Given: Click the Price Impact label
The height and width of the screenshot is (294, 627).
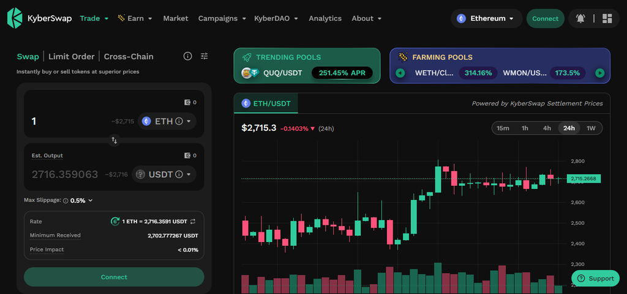Looking at the screenshot, I should click(x=47, y=250).
